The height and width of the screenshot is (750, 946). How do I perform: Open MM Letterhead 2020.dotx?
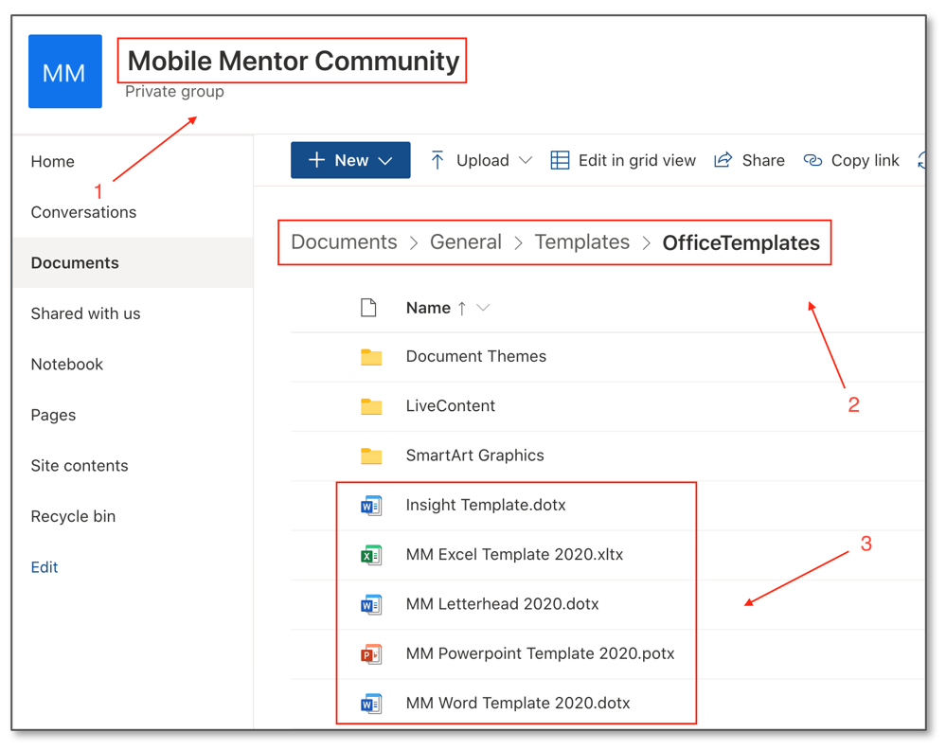pyautogui.click(x=503, y=604)
